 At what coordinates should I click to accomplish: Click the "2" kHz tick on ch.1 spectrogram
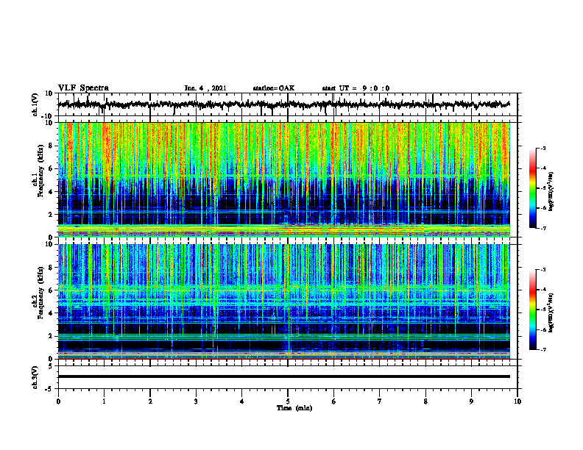pos(52,214)
